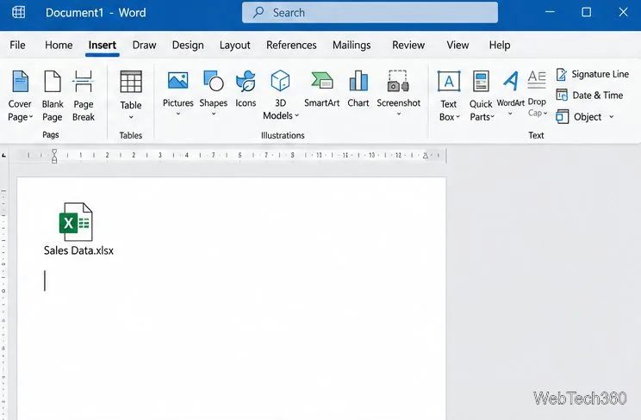Screen dimensions: 641x420
Task: Switch to the View tab
Action: [457, 45]
